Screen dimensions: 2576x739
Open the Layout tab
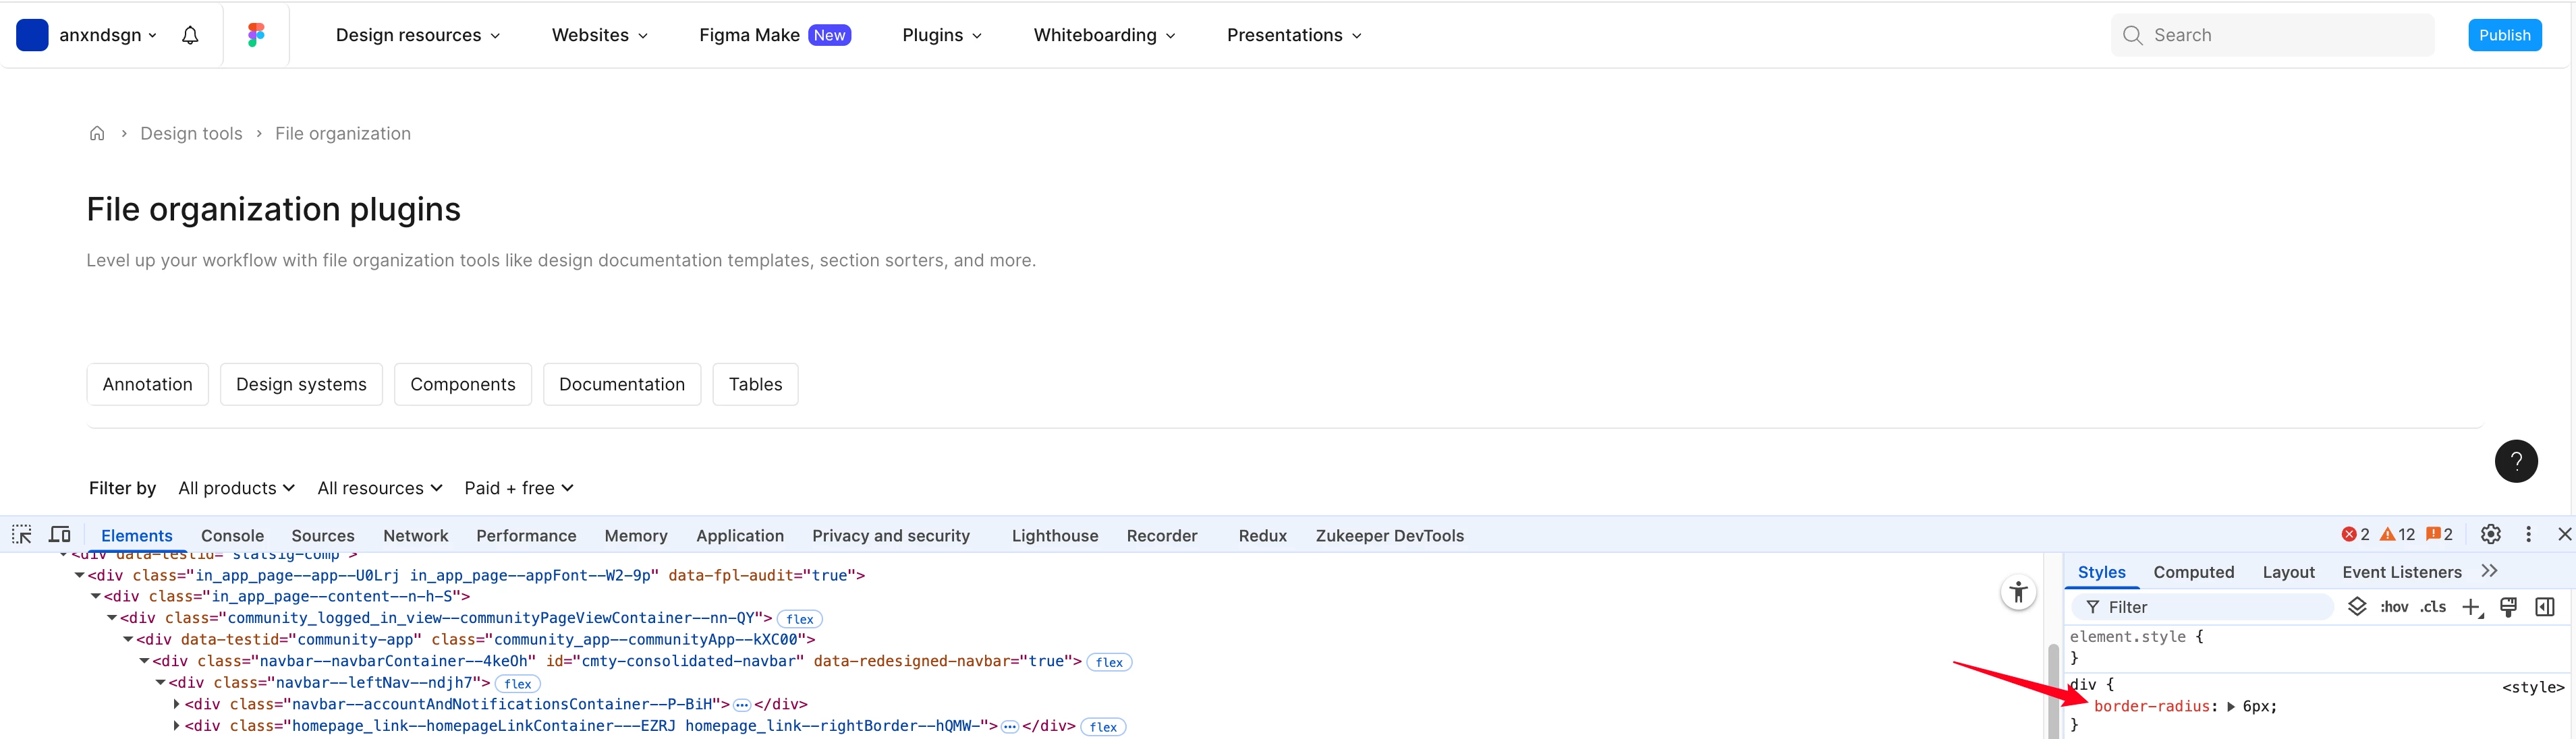click(2288, 572)
